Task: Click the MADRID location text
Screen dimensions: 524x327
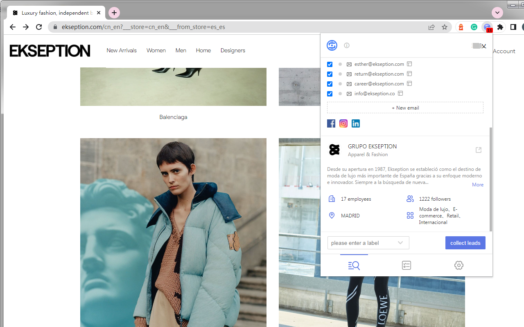Action: tap(350, 216)
